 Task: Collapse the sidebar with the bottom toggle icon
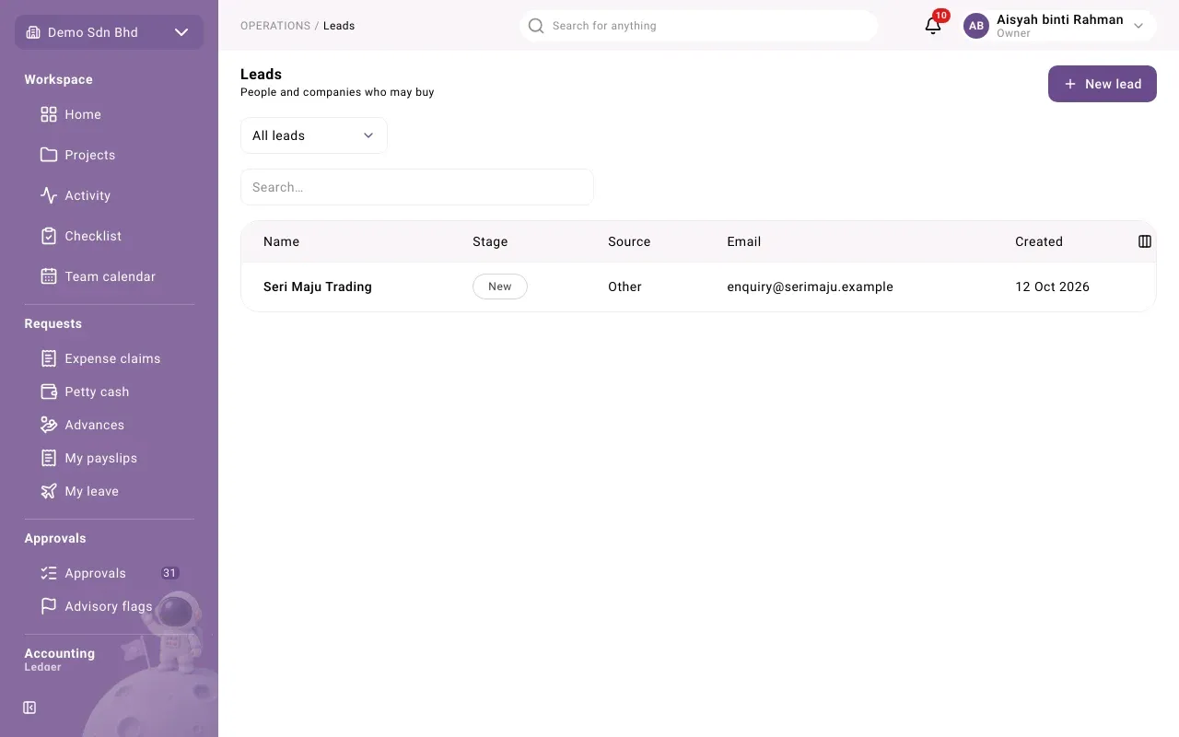[x=29, y=708]
